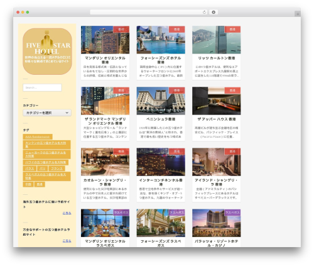Click the タグ heading in sidebar
Image resolution: width=314 pixels, height=266 pixels.
[x=26, y=130]
